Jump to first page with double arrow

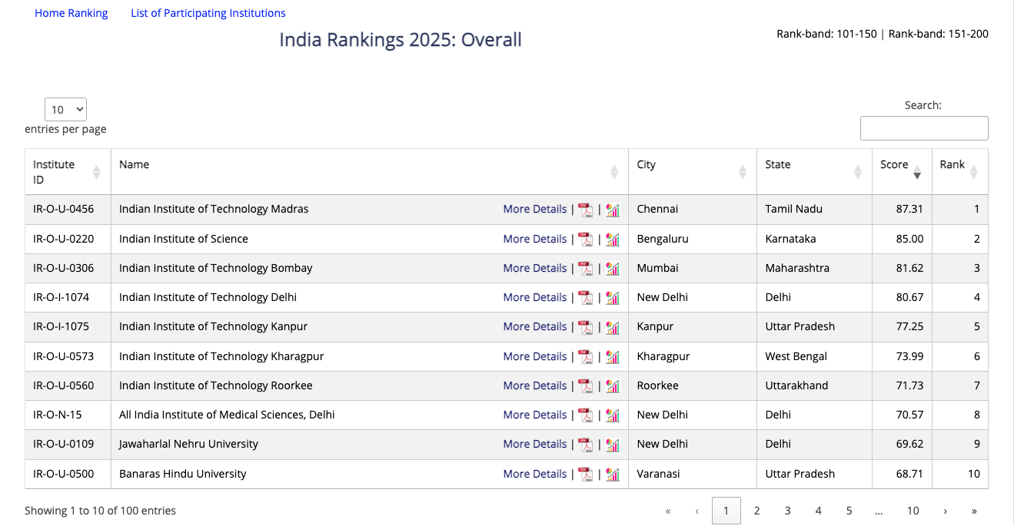(x=668, y=511)
